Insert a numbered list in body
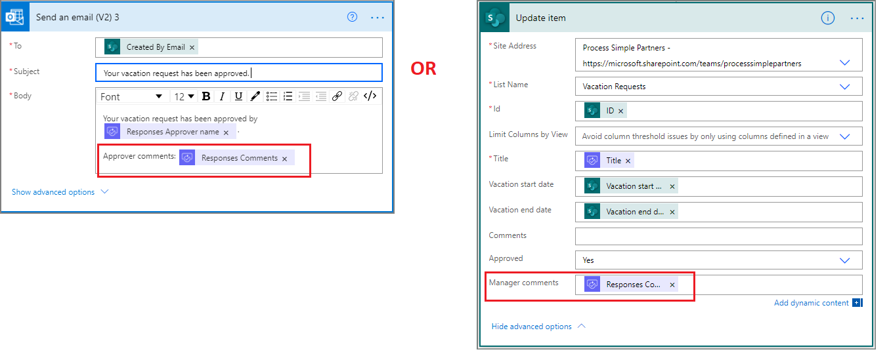The width and height of the screenshot is (889, 358). 288,96
